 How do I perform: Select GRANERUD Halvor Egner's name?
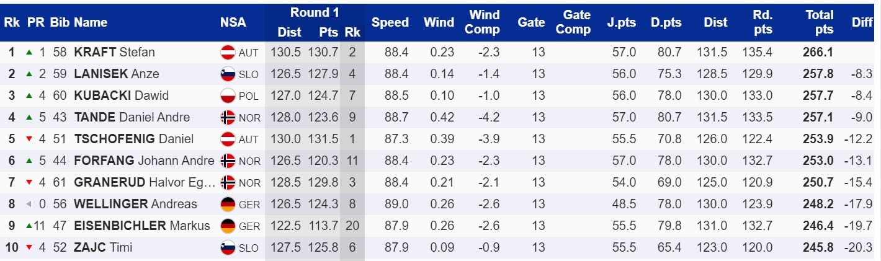point(144,183)
